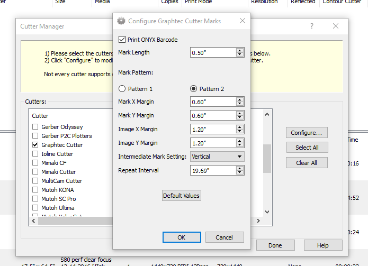Image resolution: width=368 pixels, height=266 pixels.
Task: Check the MultiCam Cutter checkbox
Action: 35,181
